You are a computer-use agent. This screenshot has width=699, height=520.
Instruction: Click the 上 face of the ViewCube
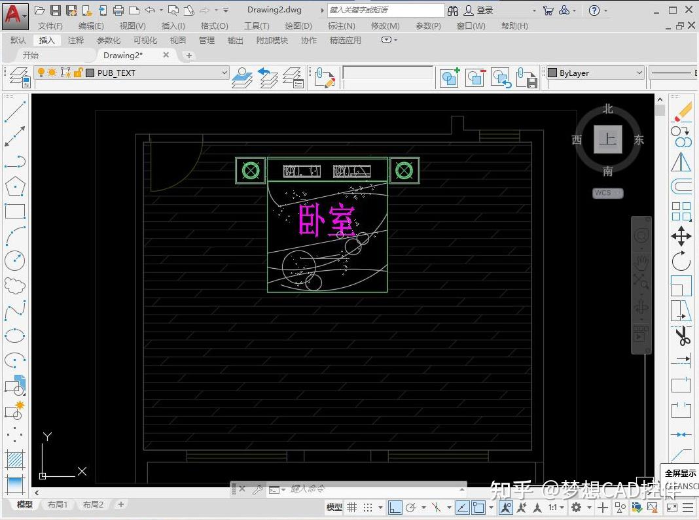[607, 139]
